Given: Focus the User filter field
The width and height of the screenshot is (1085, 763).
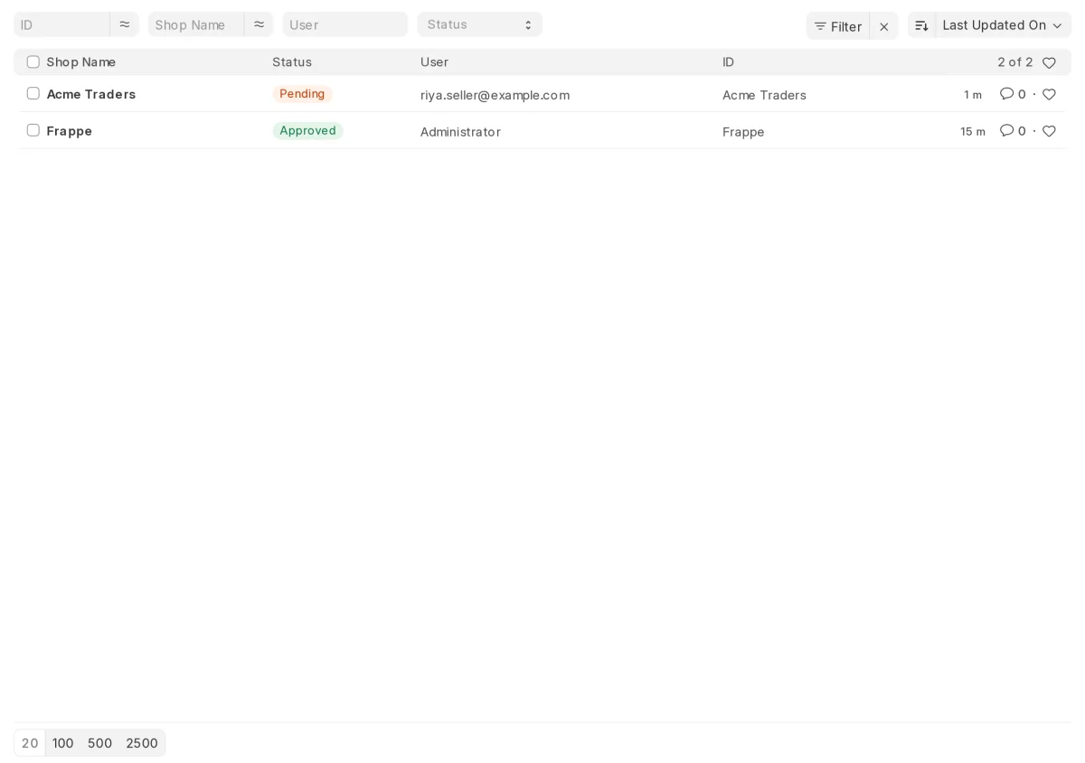Looking at the screenshot, I should pyautogui.click(x=344, y=24).
